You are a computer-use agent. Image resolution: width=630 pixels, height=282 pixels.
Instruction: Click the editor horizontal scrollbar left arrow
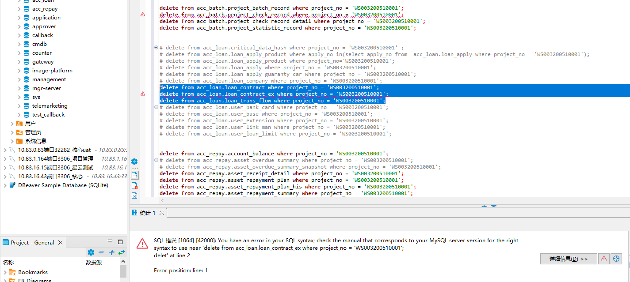pos(162,200)
